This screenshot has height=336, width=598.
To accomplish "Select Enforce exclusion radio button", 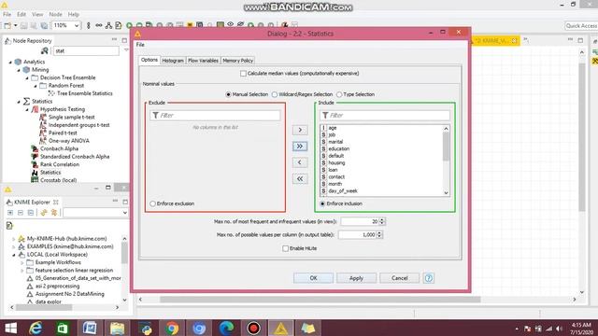I will click(x=152, y=203).
